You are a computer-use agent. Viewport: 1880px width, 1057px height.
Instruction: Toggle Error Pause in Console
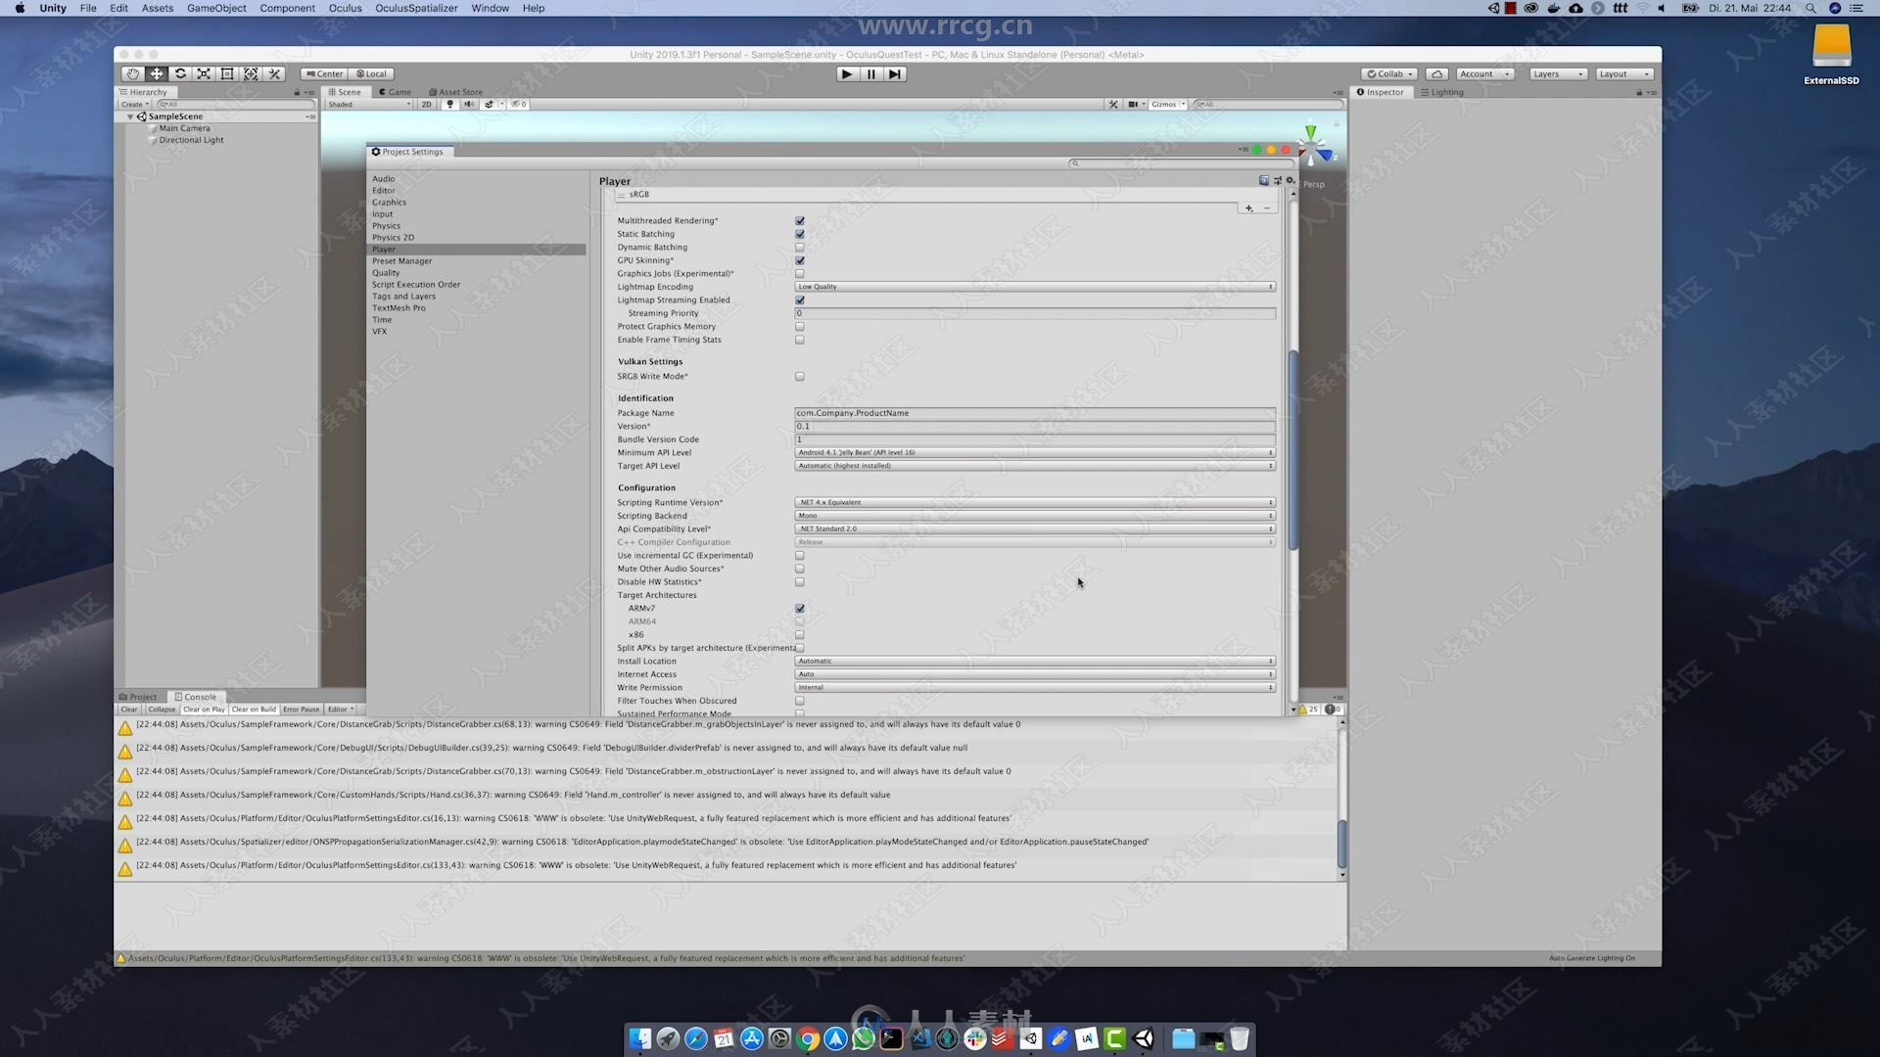click(301, 710)
